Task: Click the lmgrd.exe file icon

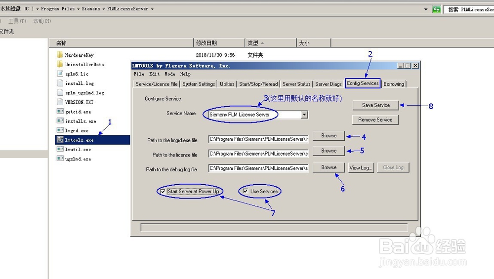Action: tap(60, 130)
